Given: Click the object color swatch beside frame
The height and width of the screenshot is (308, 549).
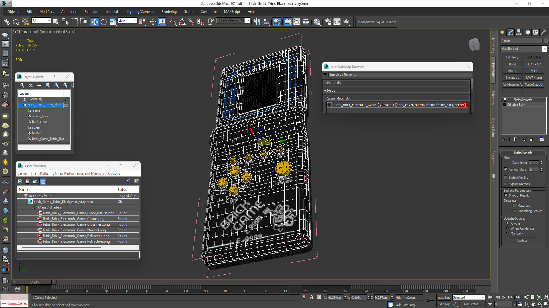Looking at the screenshot, I should (546, 40).
